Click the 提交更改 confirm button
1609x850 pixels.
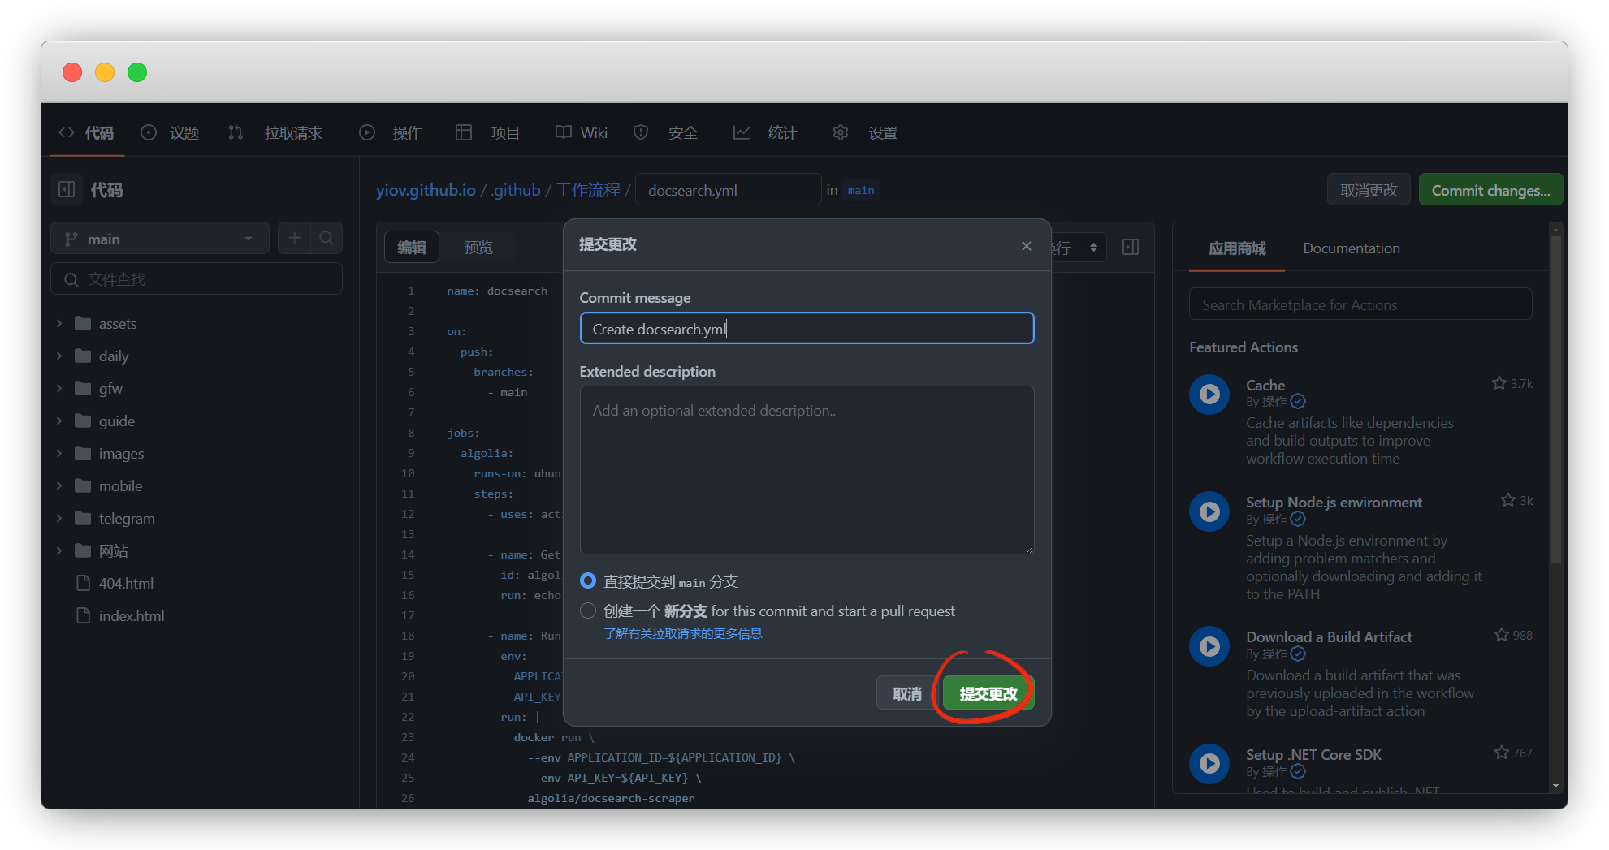pos(988,693)
